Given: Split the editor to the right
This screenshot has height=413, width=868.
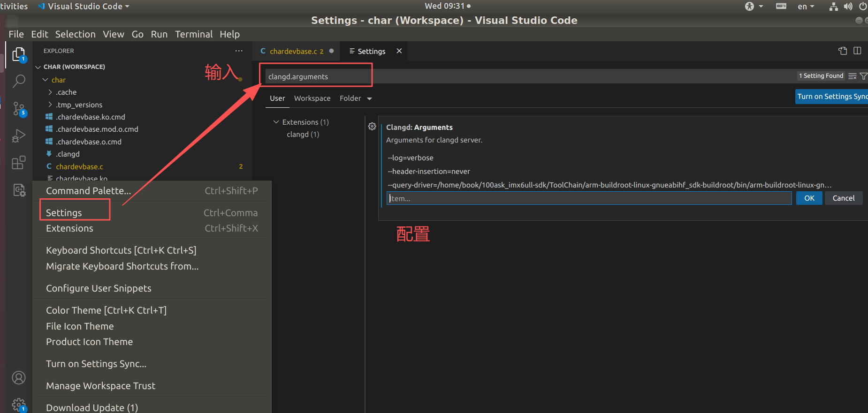Looking at the screenshot, I should [857, 51].
